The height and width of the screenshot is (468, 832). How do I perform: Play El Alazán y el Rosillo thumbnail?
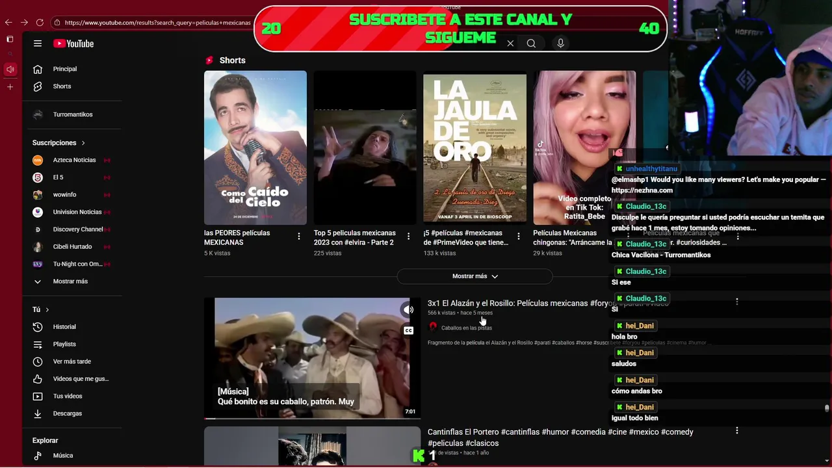point(312,358)
